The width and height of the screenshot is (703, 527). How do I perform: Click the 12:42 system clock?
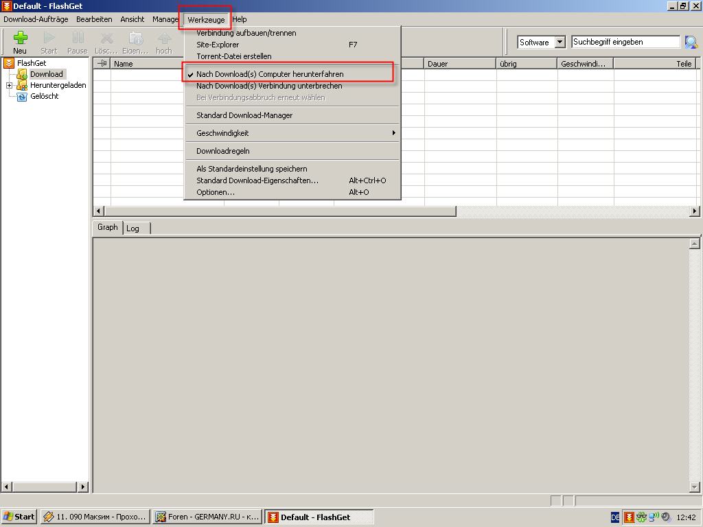click(686, 517)
